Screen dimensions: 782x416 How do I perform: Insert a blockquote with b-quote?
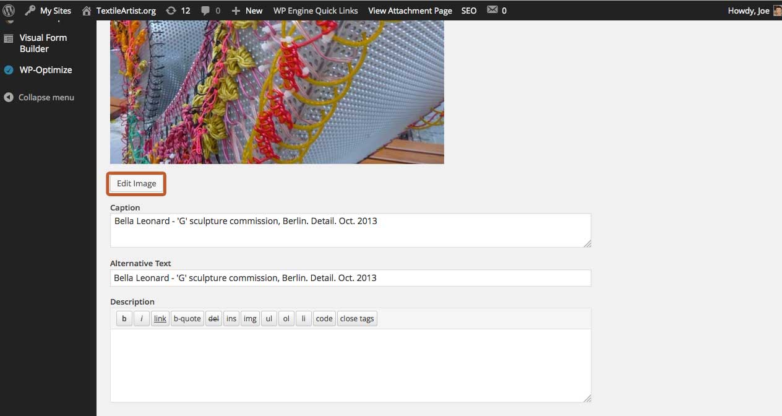coord(187,318)
